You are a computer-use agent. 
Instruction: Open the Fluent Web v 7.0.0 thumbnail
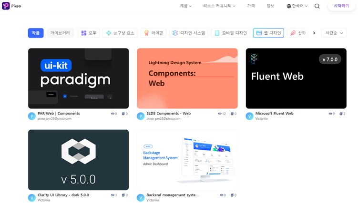click(296, 78)
